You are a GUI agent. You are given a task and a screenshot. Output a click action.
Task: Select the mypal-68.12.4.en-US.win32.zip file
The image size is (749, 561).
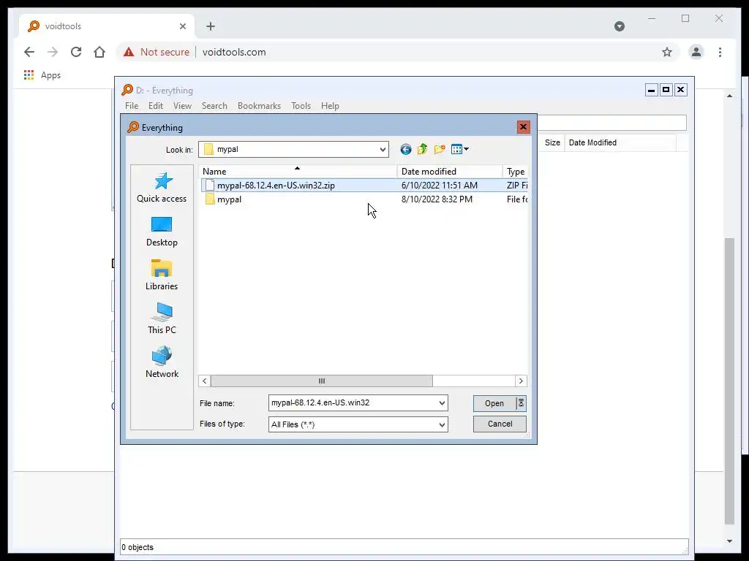[x=276, y=186]
